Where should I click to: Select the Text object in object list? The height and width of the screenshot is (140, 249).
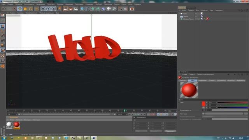[188, 19]
